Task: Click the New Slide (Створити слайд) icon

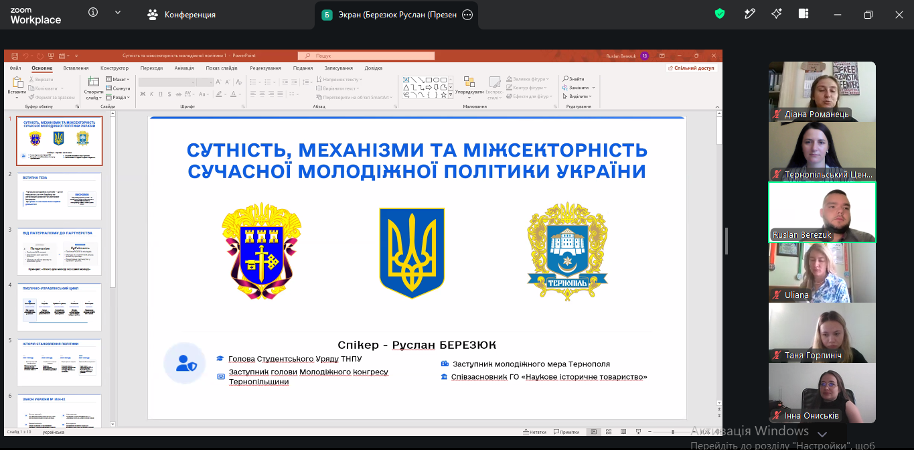Action: click(x=93, y=82)
